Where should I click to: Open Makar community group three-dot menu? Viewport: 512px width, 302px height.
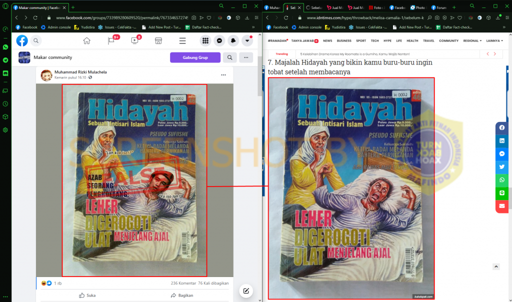pyautogui.click(x=246, y=57)
